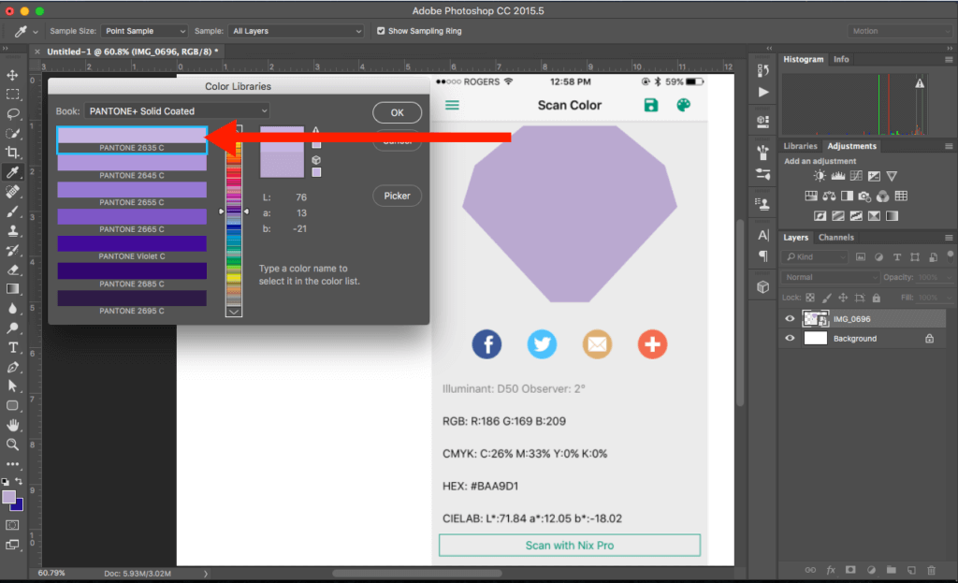Add a Brightness/Contrast adjustment
Image resolution: width=958 pixels, height=583 pixels.
click(820, 176)
